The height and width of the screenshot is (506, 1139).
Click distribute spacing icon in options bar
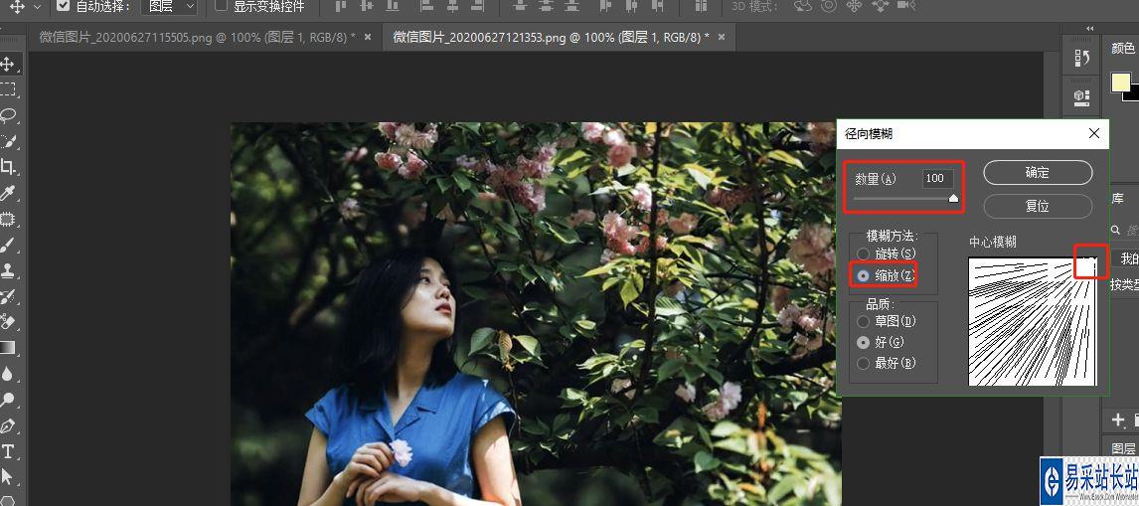pos(701,7)
